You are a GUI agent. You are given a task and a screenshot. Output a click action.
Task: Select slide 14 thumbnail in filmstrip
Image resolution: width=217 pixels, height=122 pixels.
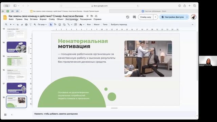(17, 47)
